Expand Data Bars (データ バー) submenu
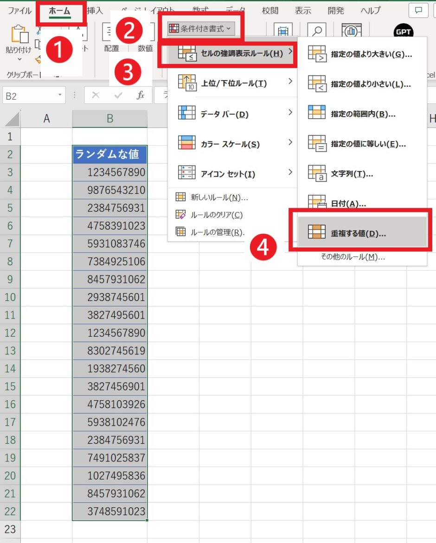The height and width of the screenshot is (543, 436). click(x=232, y=114)
